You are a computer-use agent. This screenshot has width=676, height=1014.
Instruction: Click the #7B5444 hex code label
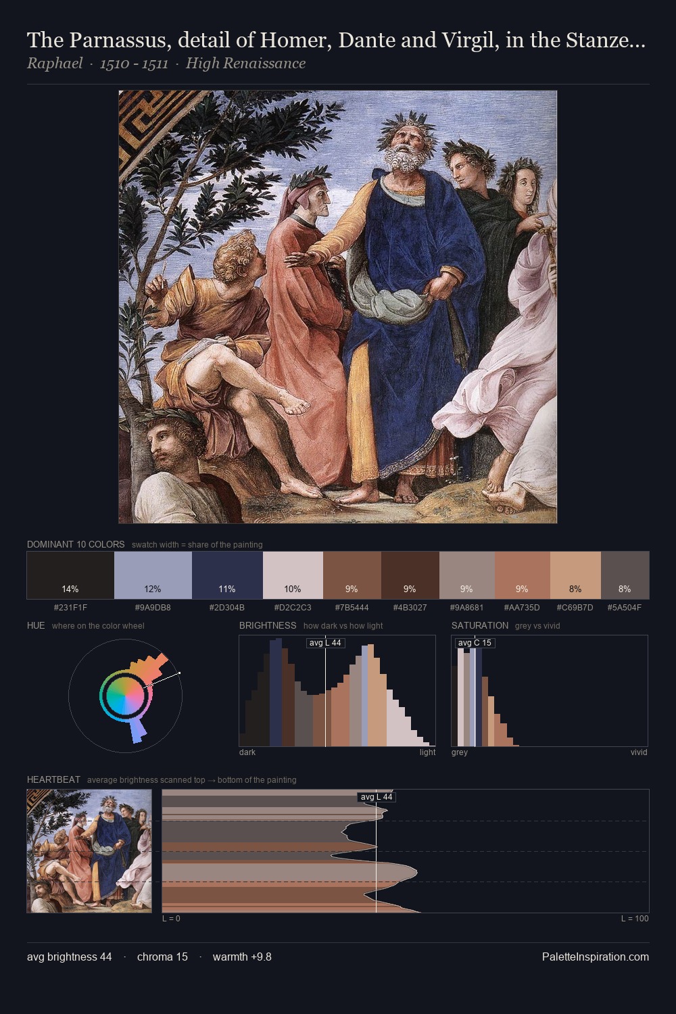(352, 607)
